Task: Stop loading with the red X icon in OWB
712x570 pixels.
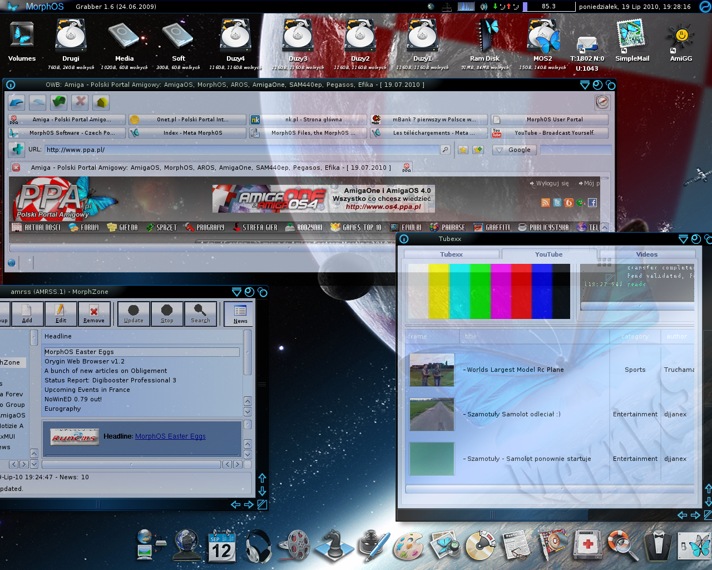Action: pyautogui.click(x=80, y=102)
